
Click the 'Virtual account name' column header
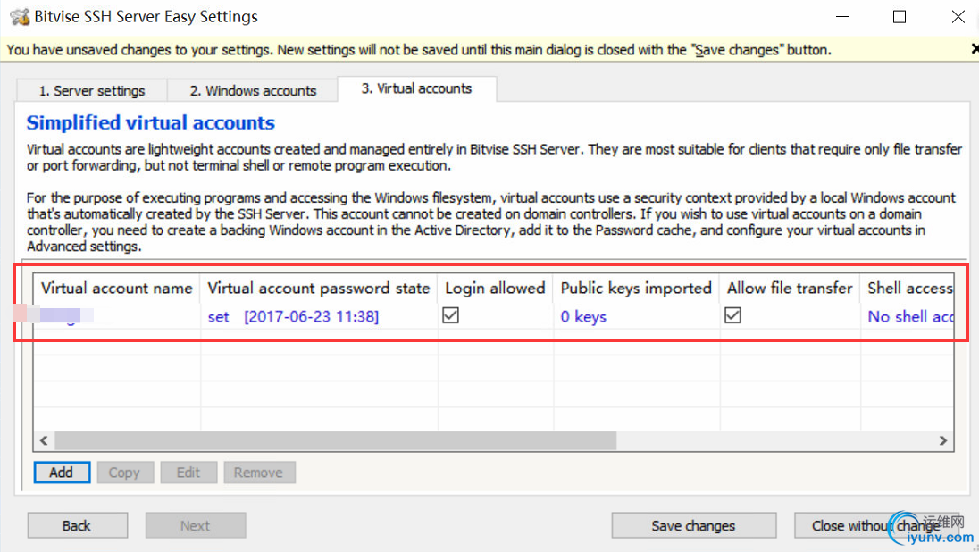click(x=117, y=288)
